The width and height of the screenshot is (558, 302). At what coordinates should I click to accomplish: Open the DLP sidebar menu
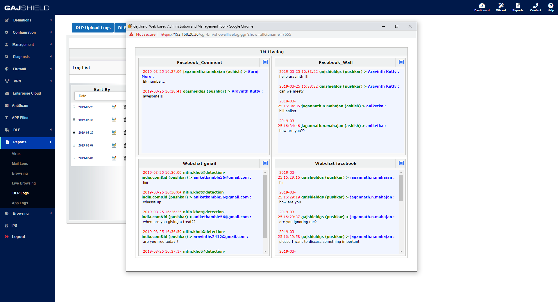pyautogui.click(x=27, y=130)
